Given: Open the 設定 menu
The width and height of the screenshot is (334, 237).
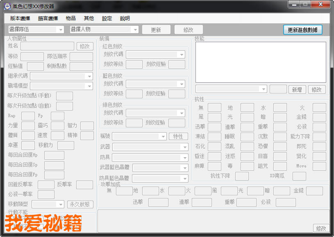Looking at the screenshot, I should 107,18.
